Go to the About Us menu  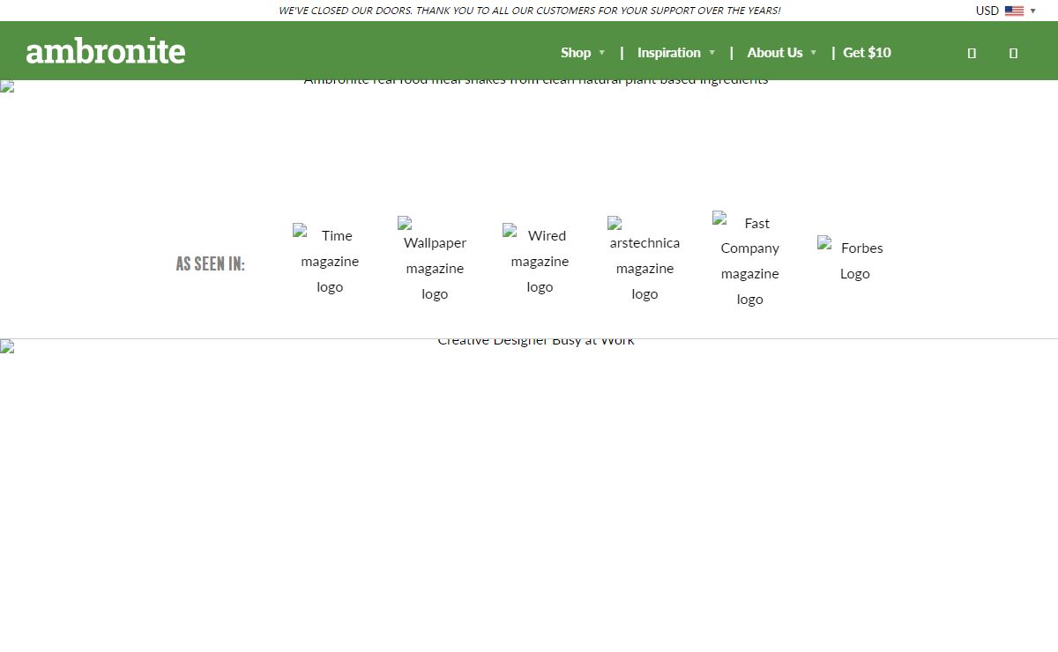(774, 53)
